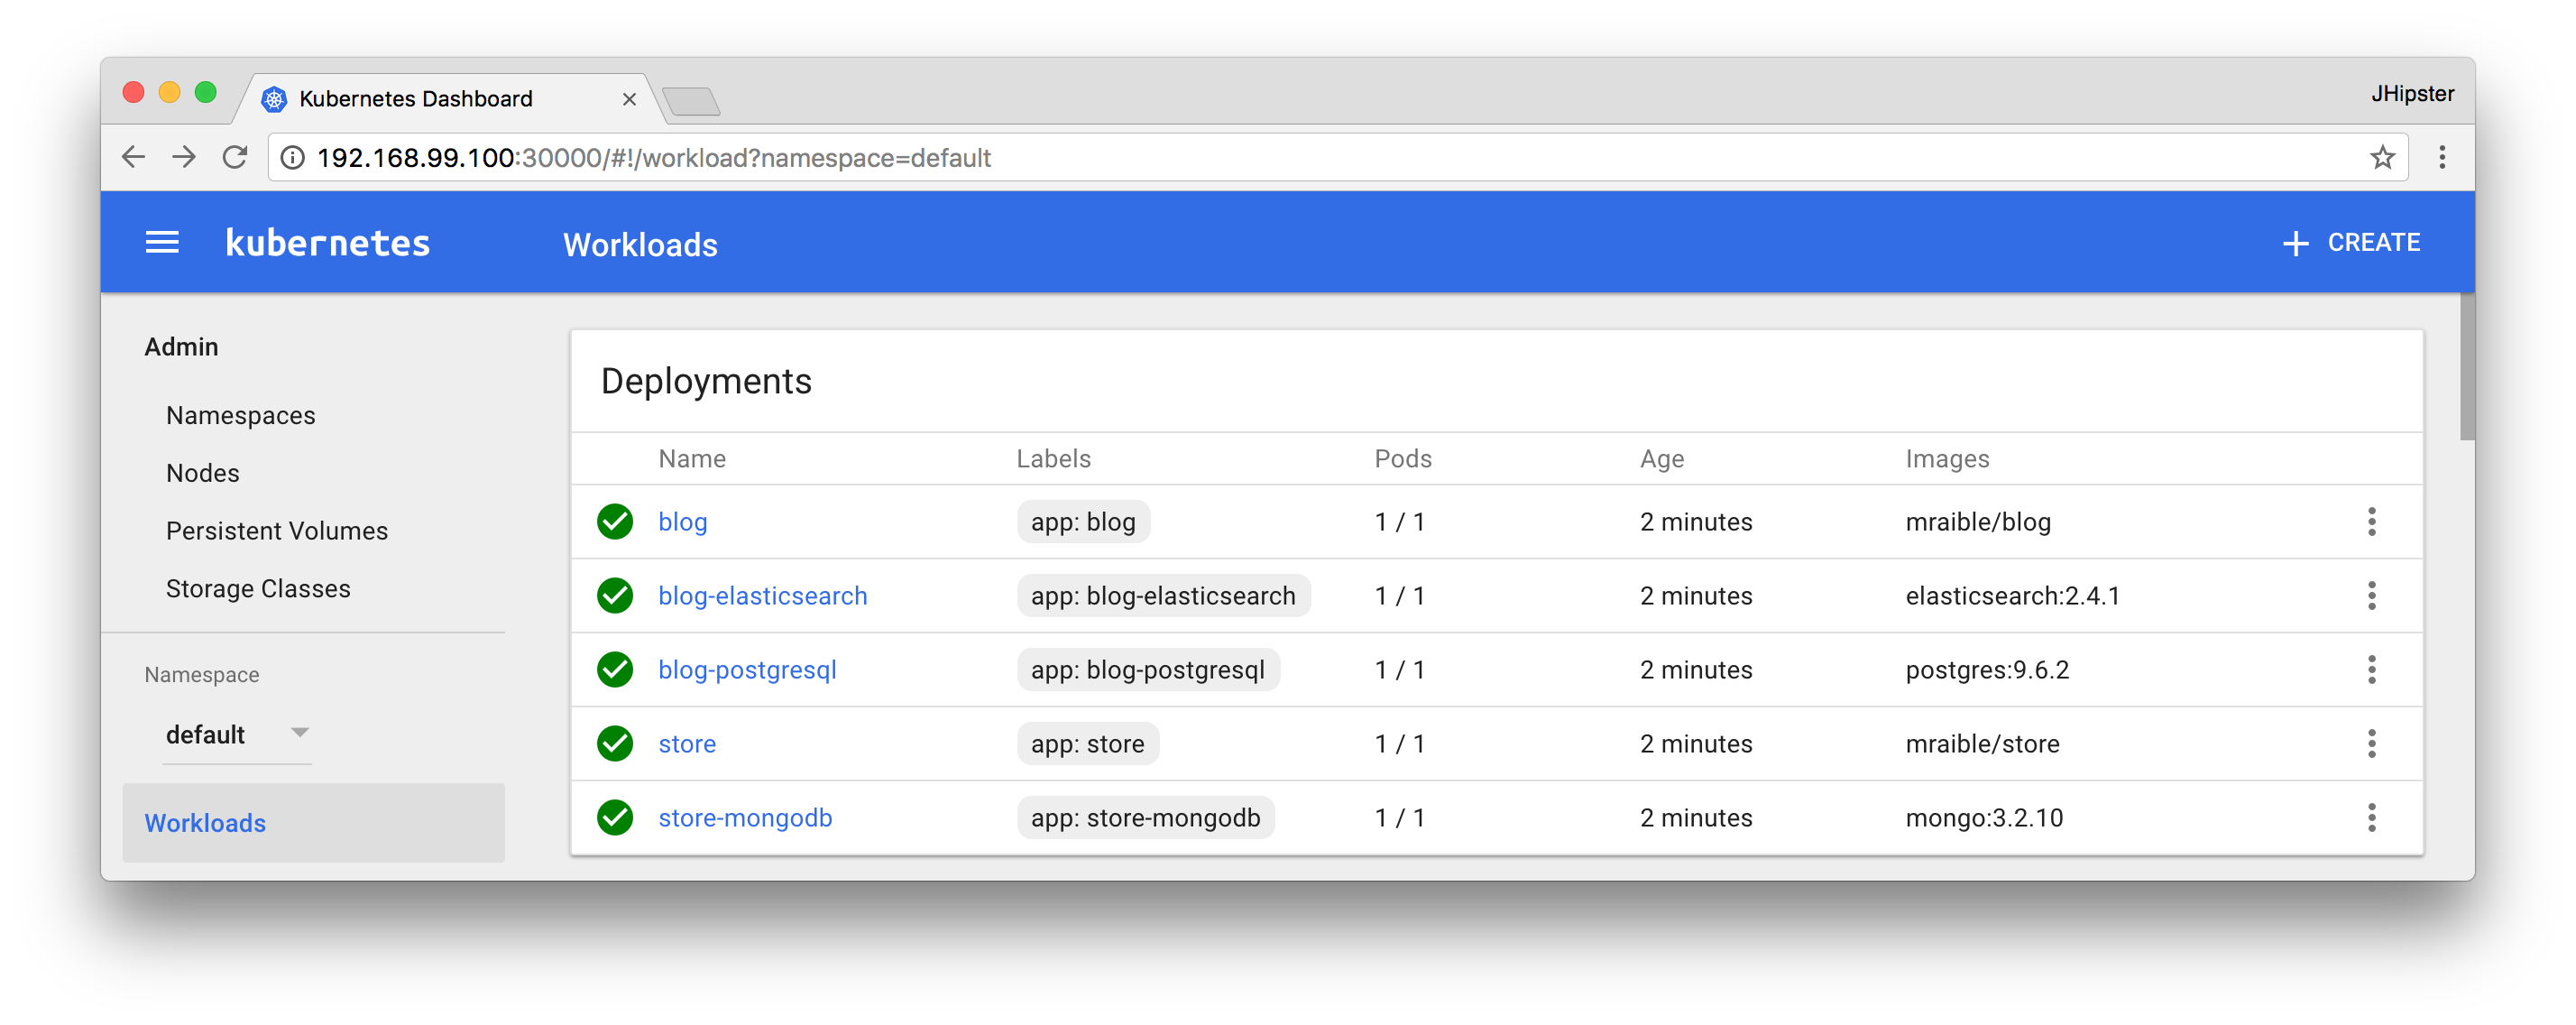Select the Kubernetes Dashboard browser tab
The image size is (2576, 1025).
(416, 99)
